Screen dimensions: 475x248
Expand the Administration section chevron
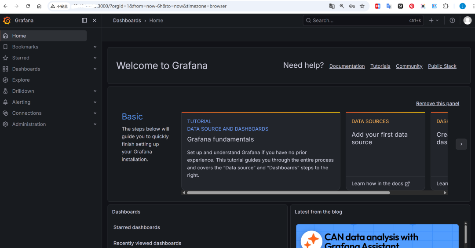[x=95, y=124]
